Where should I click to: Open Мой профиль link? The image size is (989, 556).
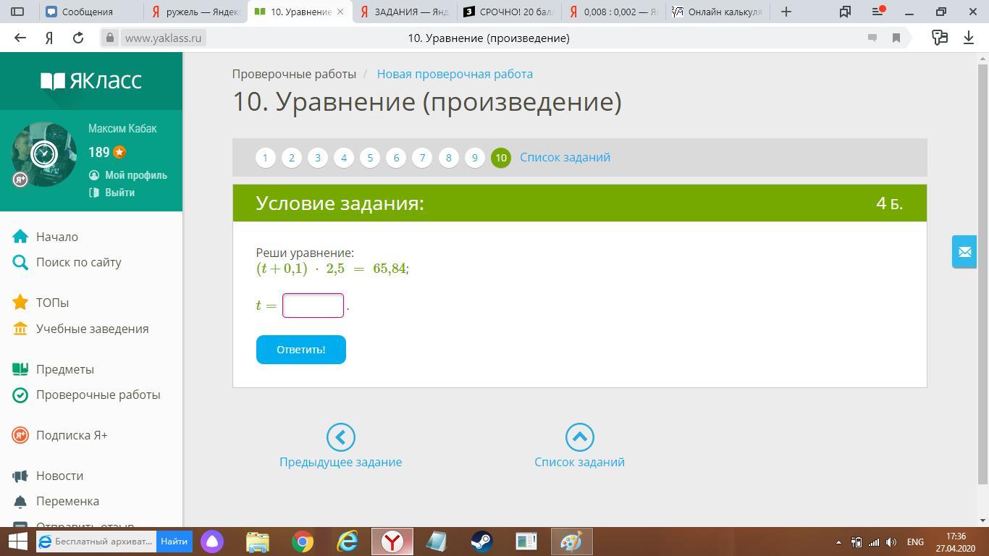coord(136,175)
